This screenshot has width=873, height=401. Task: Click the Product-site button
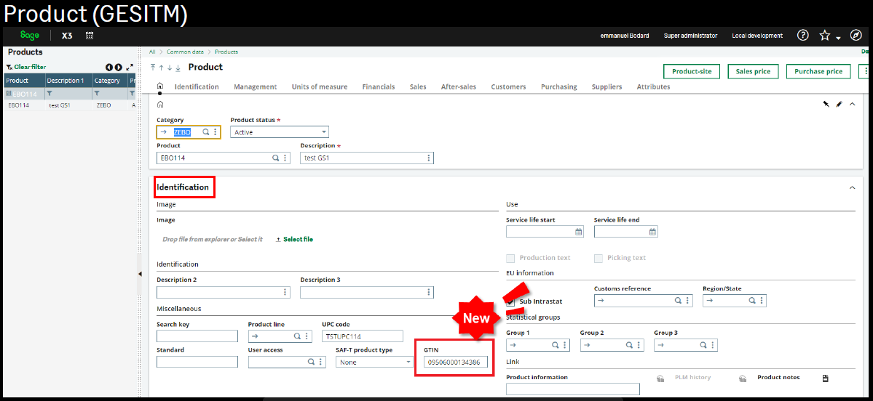(692, 71)
